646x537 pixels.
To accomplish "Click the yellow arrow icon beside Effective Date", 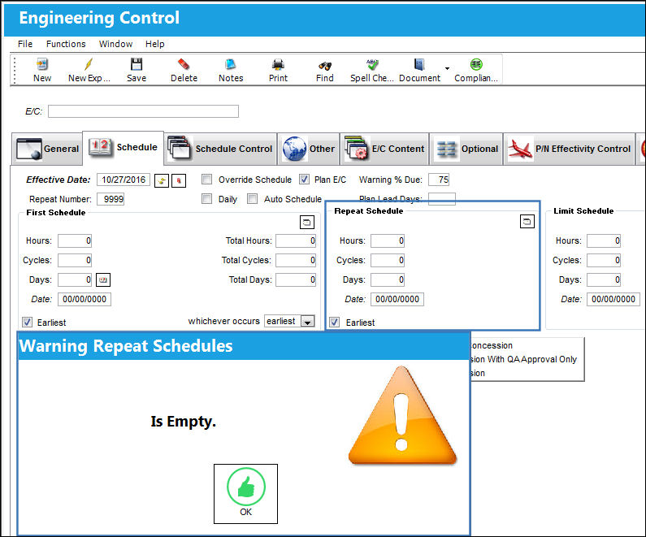I will (x=162, y=180).
